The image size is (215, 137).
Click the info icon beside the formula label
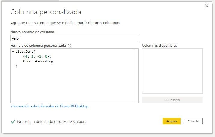click(x=69, y=46)
